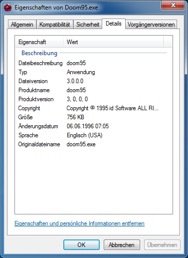Click the 3.0.0.0 file version value

click(75, 81)
